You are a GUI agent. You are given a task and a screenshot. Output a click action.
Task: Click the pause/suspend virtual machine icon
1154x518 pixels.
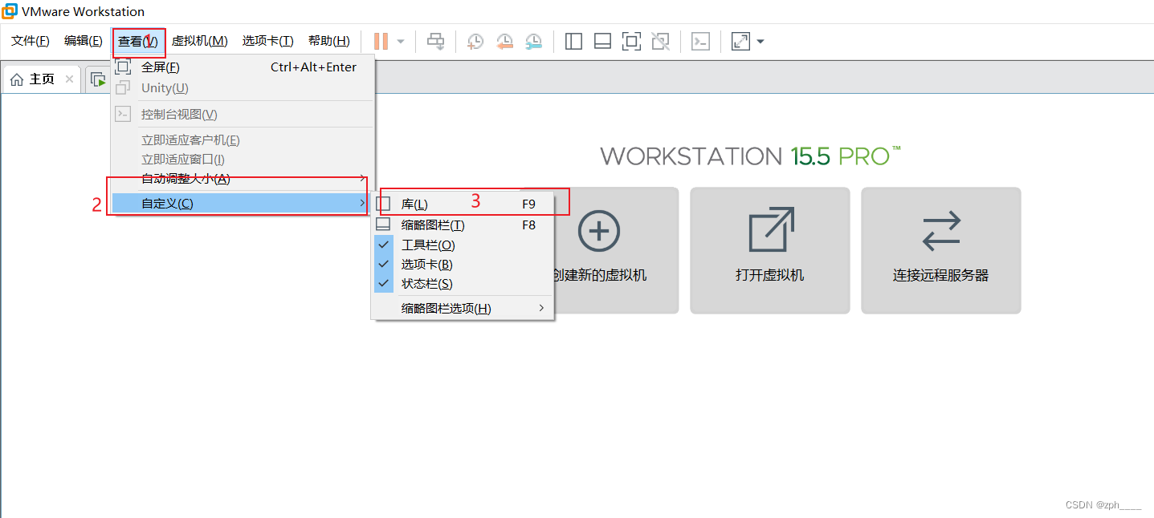381,41
